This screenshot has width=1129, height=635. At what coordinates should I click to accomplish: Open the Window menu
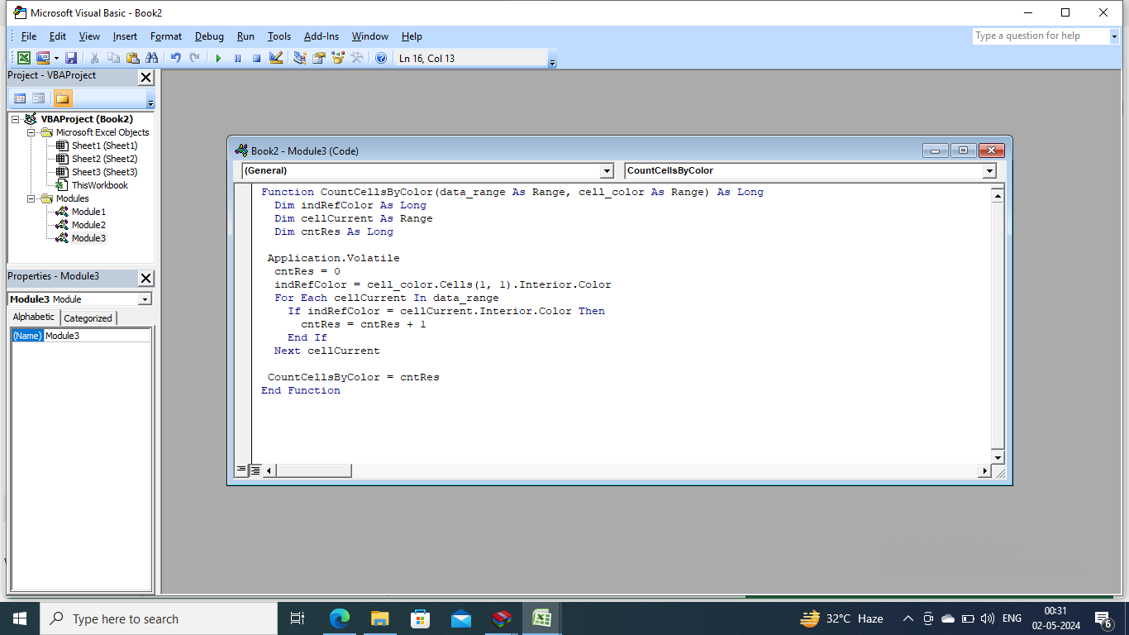370,36
